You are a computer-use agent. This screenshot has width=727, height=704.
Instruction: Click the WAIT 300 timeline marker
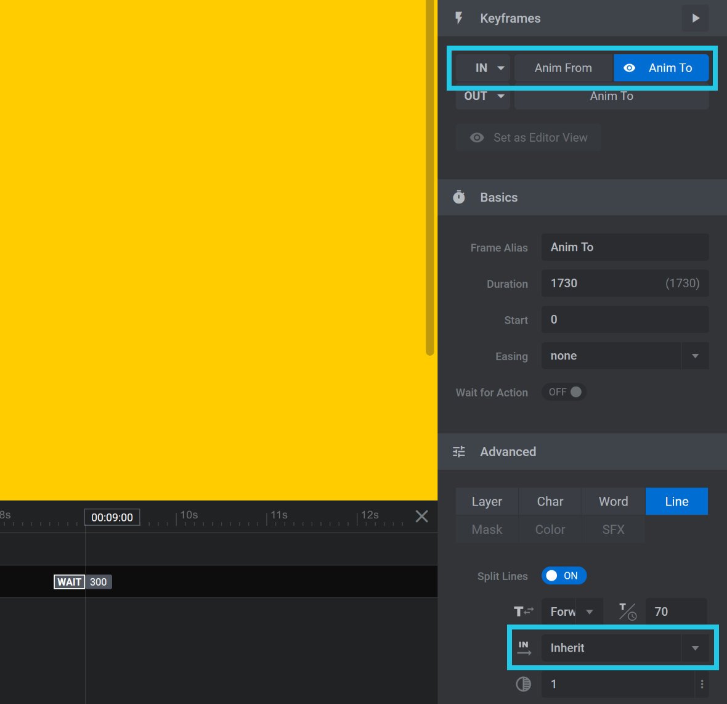click(x=83, y=582)
